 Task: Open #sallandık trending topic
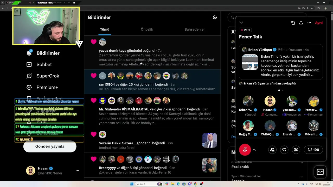coord(240,167)
